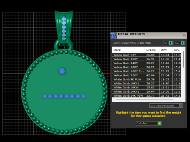This screenshot has height=142, width=190.
Task: Click the 30.27 grams value
Action: pyautogui.click(x=150, y=63)
